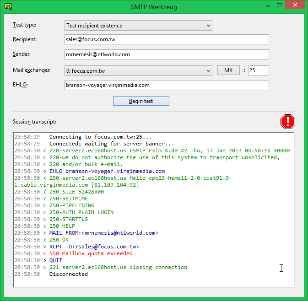Click the 'Mail exchanger' label
This screenshot has width=308, height=301.
click(x=32, y=70)
